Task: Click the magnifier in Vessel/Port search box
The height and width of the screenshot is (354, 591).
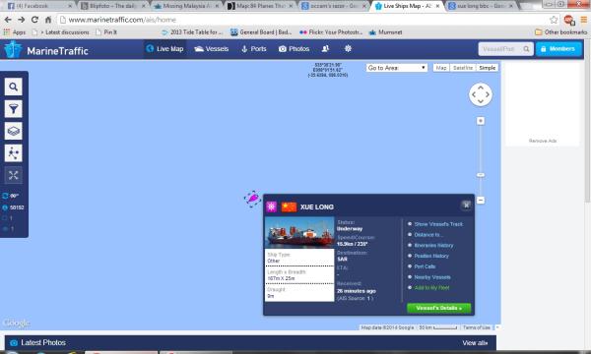Action: [x=527, y=49]
